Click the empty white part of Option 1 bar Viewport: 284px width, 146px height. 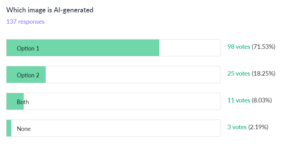[x=190, y=48]
